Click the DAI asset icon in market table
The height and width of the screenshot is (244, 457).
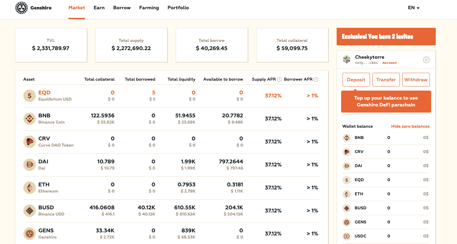coord(30,165)
